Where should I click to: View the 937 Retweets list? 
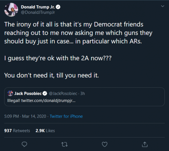17,131
